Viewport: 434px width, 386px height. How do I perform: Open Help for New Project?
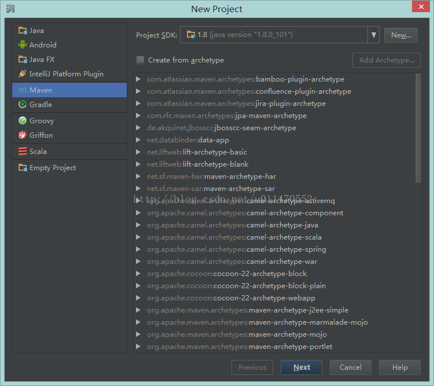click(400, 367)
